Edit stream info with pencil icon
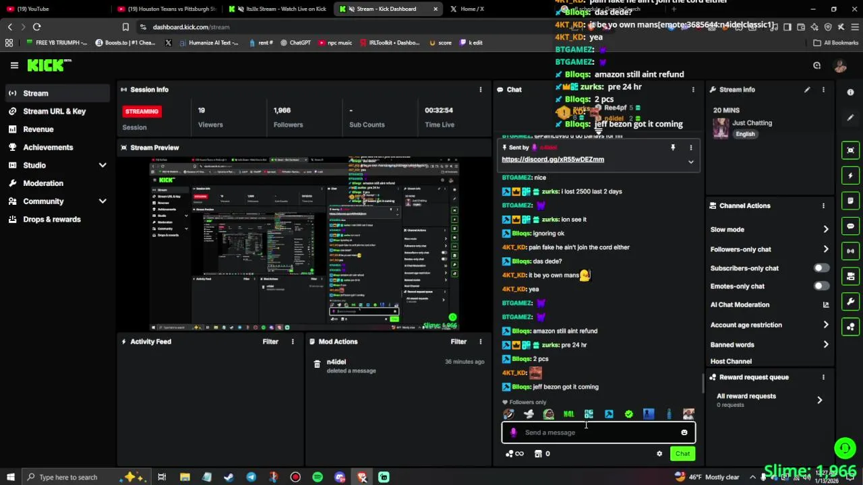863x485 pixels. coord(807,90)
